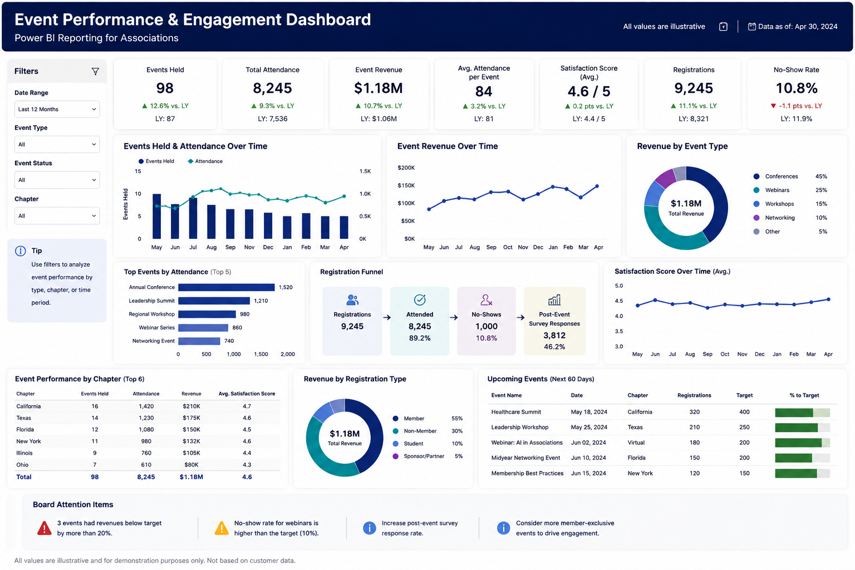Click the Attended checkmark icon in funnel
Viewport: 855px width, 570px height.
pos(420,300)
